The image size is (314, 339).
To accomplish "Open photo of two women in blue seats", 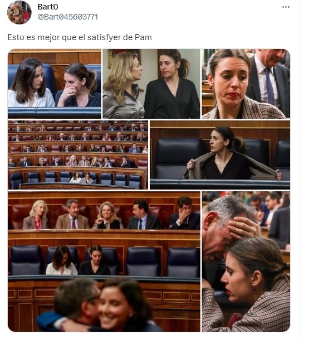I will [55, 84].
